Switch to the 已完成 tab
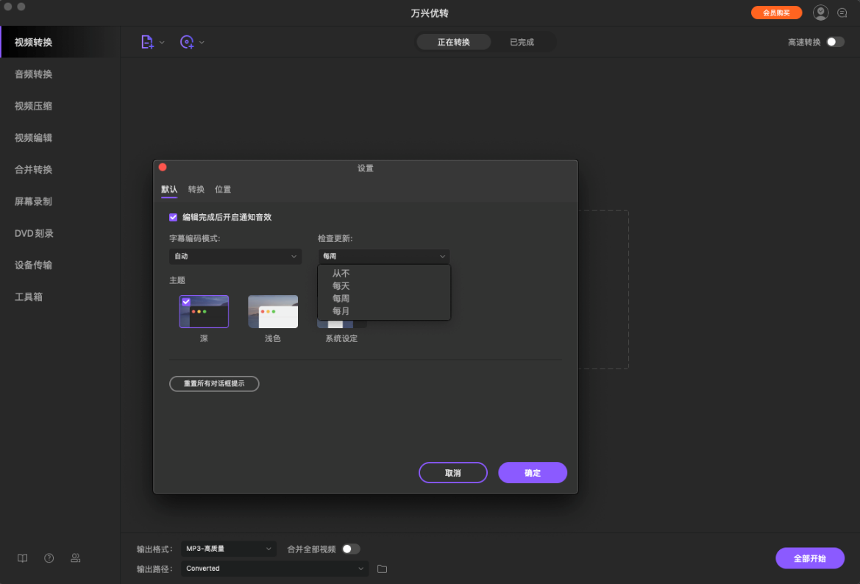The height and width of the screenshot is (584, 860). pos(523,42)
